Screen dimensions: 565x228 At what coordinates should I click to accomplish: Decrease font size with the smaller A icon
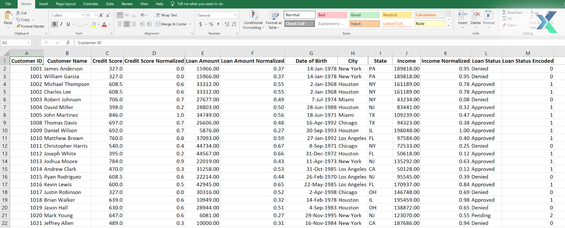108,15
